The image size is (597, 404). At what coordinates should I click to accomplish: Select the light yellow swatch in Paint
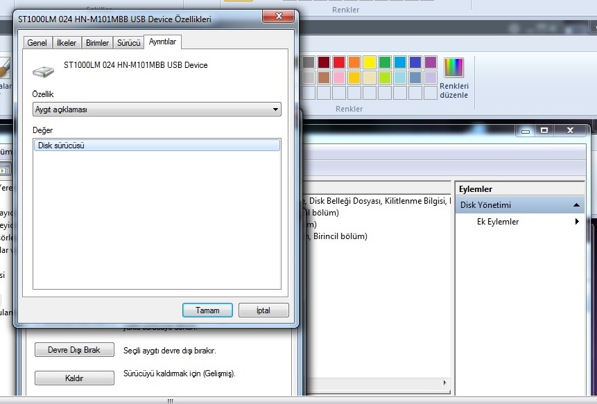coord(370,78)
